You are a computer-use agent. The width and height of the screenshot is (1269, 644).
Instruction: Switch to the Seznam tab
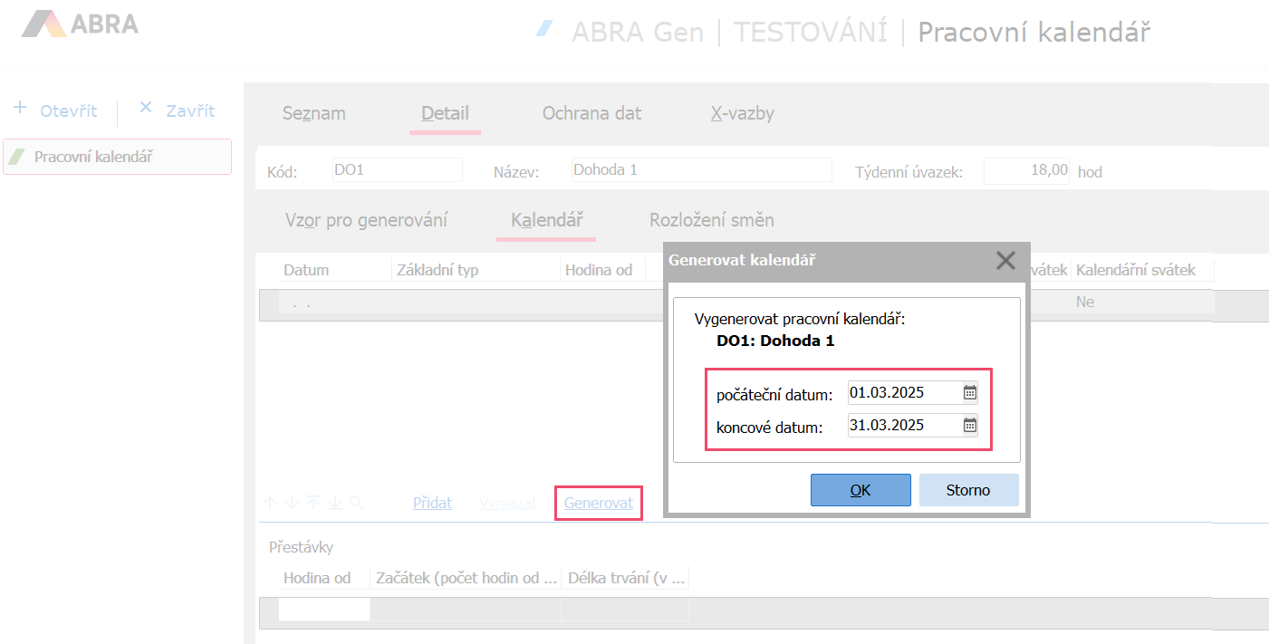pos(313,113)
